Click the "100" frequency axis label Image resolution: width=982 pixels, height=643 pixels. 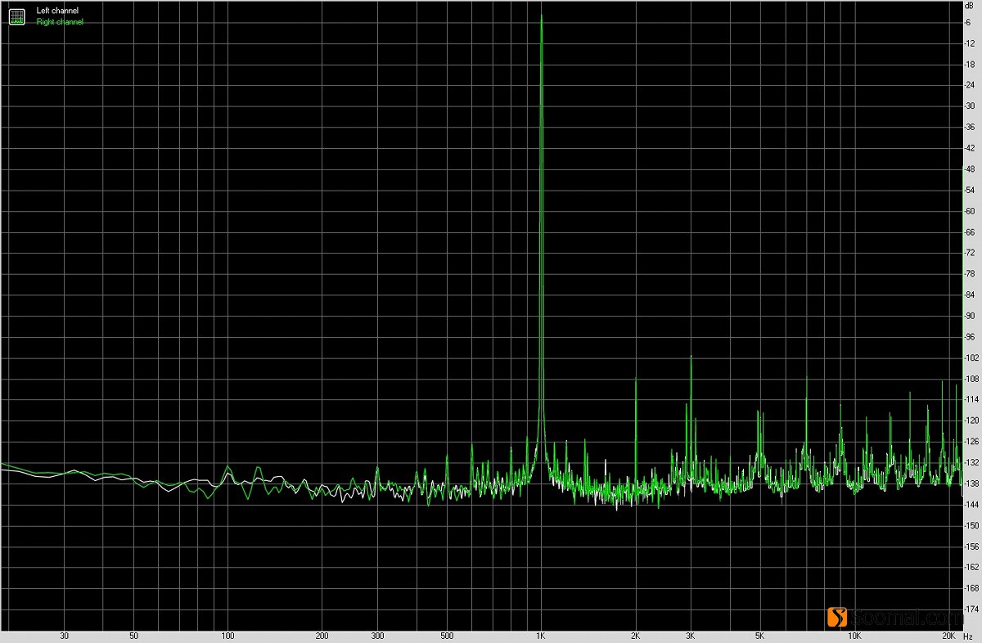(x=227, y=636)
